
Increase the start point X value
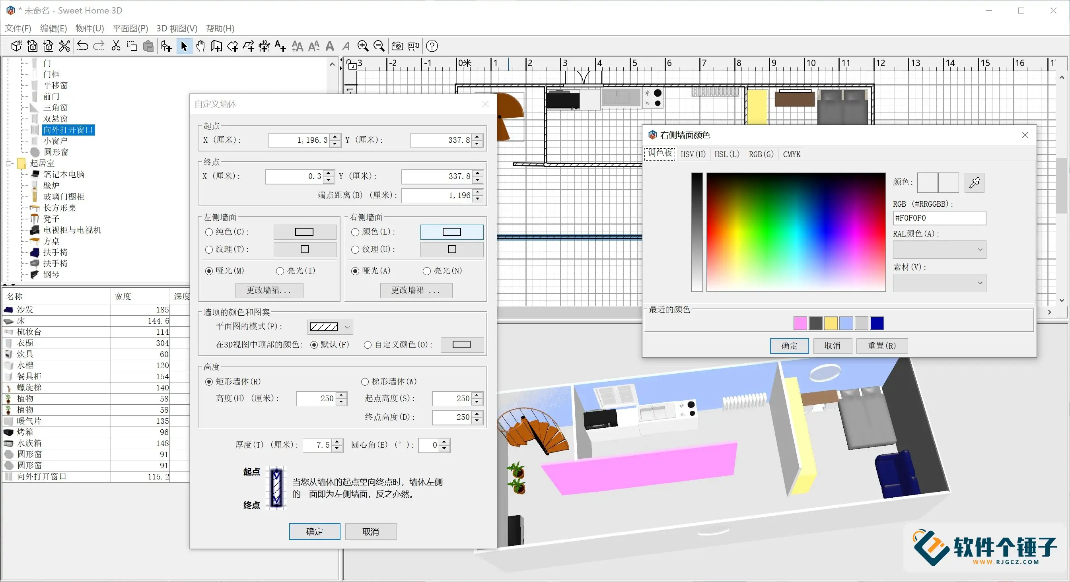tap(335, 137)
